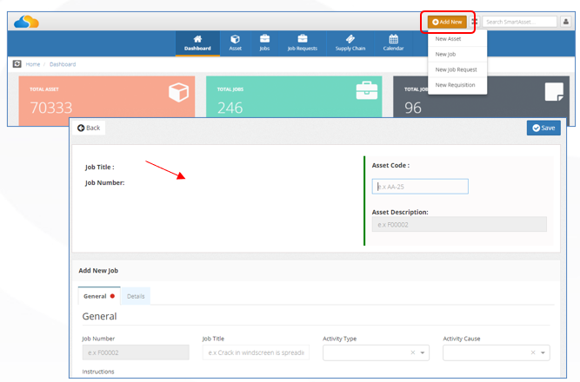580x382 pixels.
Task: Click the note icon on dark card
Action: coord(554,92)
